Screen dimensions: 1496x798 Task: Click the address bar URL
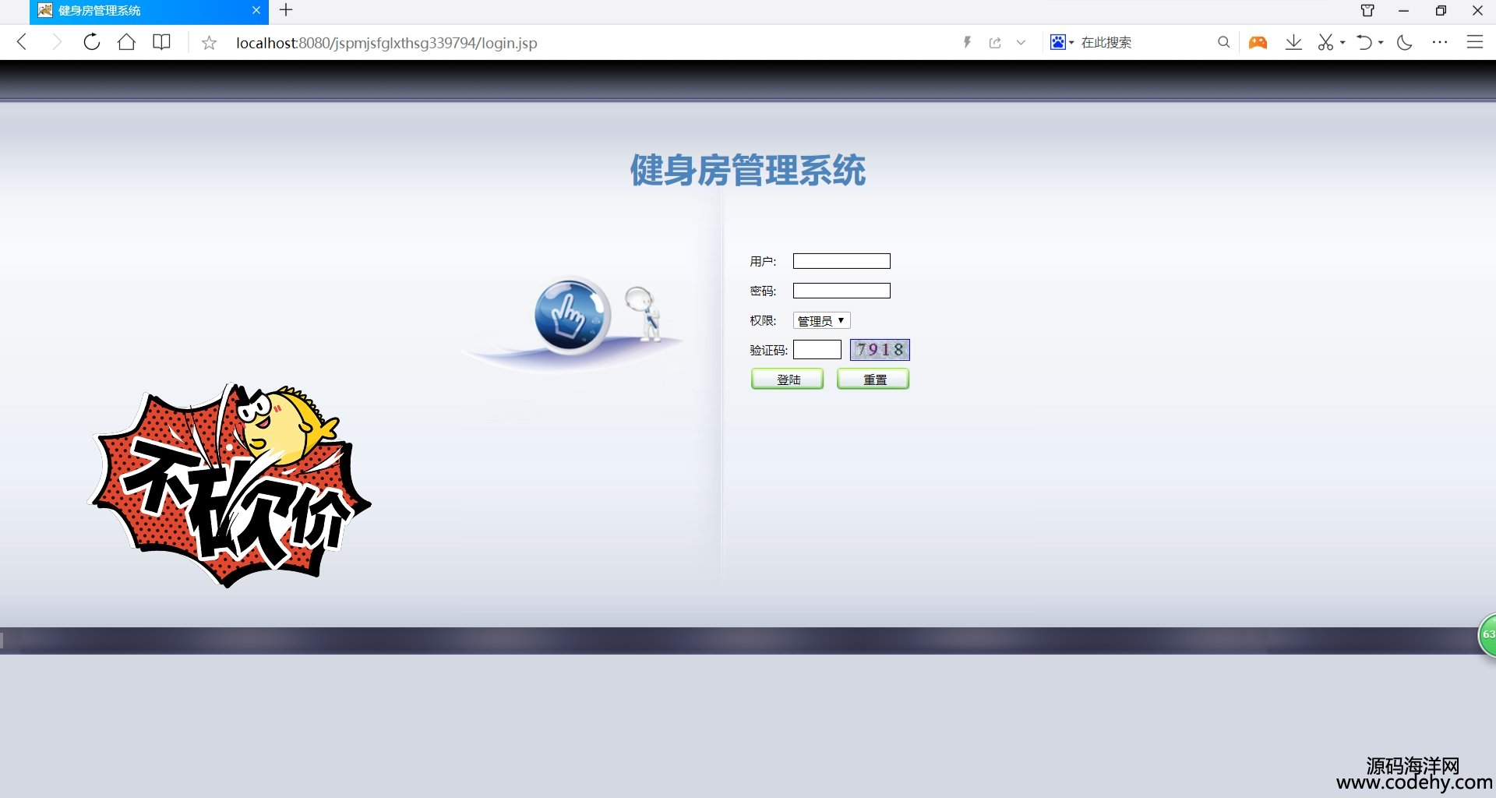coord(386,43)
